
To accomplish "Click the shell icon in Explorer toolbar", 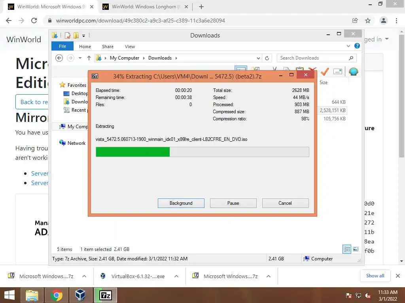I will coord(353,71).
